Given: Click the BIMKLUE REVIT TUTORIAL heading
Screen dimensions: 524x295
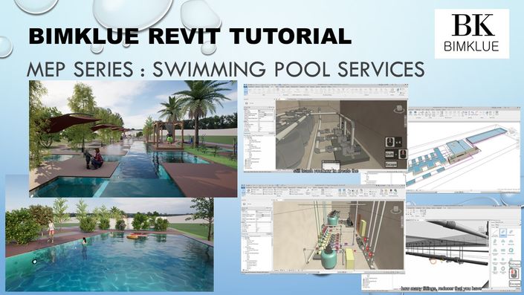Looking at the screenshot, I should (190, 36).
